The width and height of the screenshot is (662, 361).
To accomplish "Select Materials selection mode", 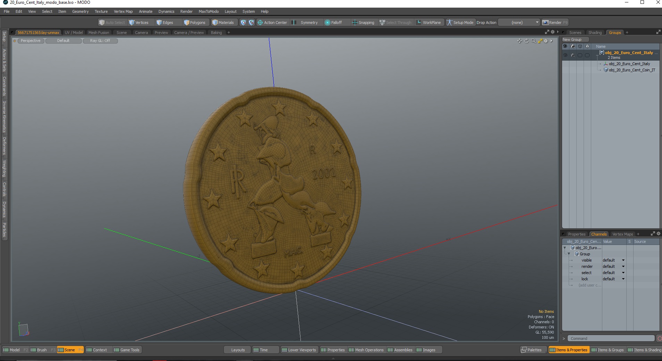I will pyautogui.click(x=223, y=23).
